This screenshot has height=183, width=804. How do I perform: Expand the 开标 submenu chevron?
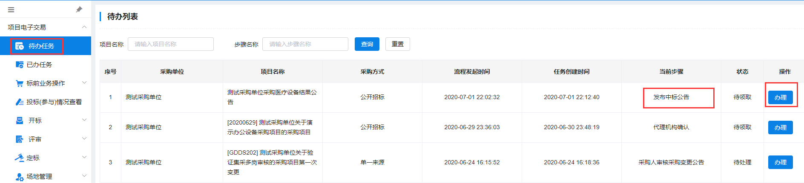[x=84, y=120]
